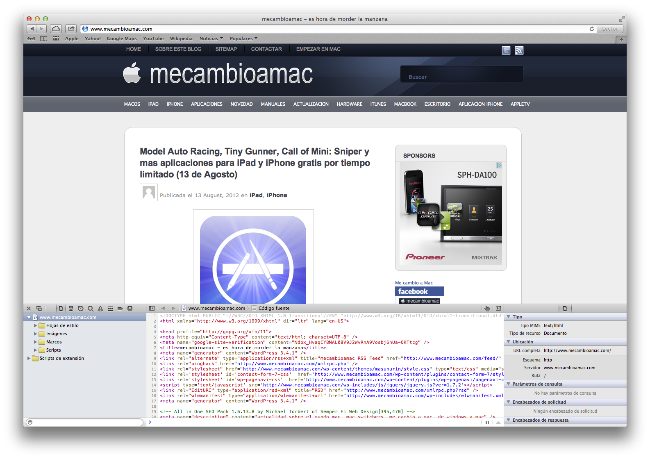Open Debugger navigator lines icon
The width and height of the screenshot is (650, 459).
click(110, 309)
